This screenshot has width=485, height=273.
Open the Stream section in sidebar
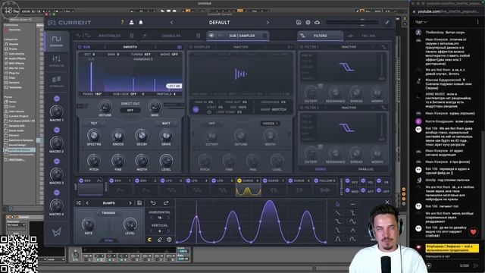(x=57, y=81)
